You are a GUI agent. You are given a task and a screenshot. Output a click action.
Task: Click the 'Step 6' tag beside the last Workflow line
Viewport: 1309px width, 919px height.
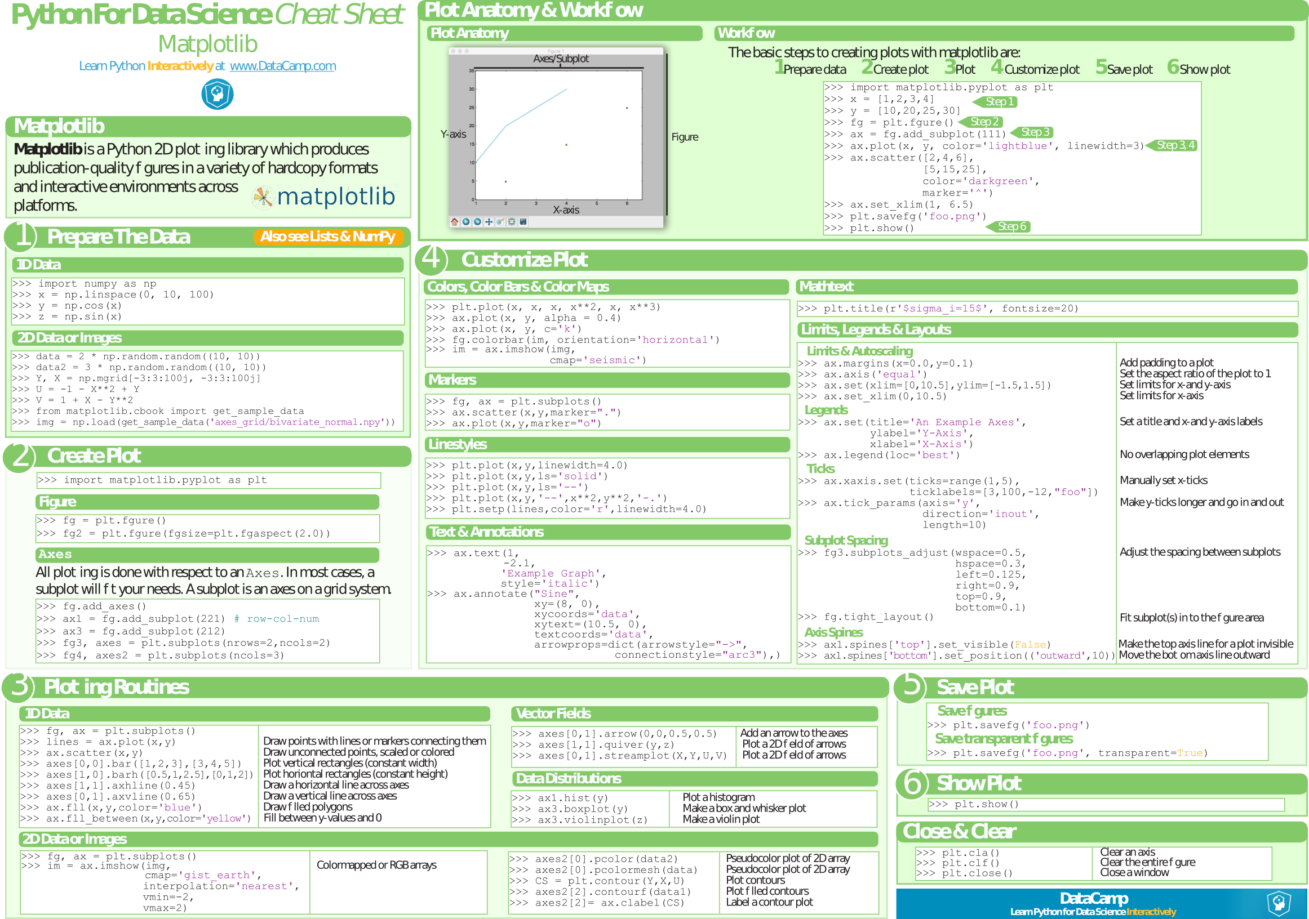point(1008,227)
